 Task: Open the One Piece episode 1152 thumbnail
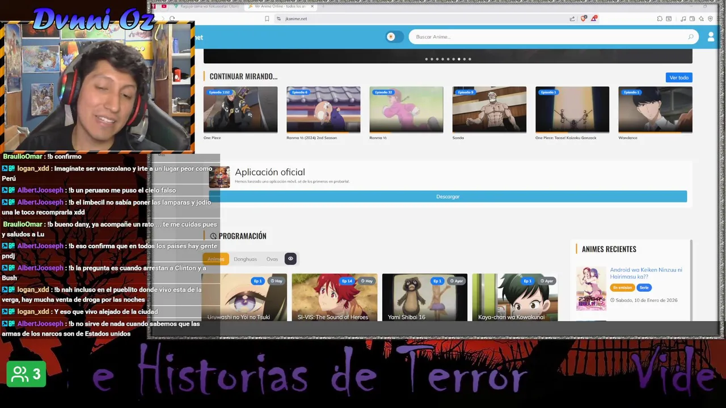[240, 109]
